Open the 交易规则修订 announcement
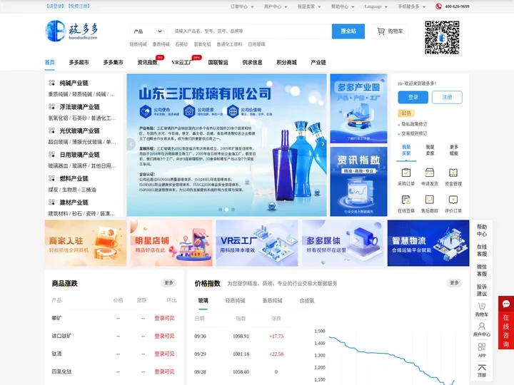514x385 pixels. coord(414,133)
